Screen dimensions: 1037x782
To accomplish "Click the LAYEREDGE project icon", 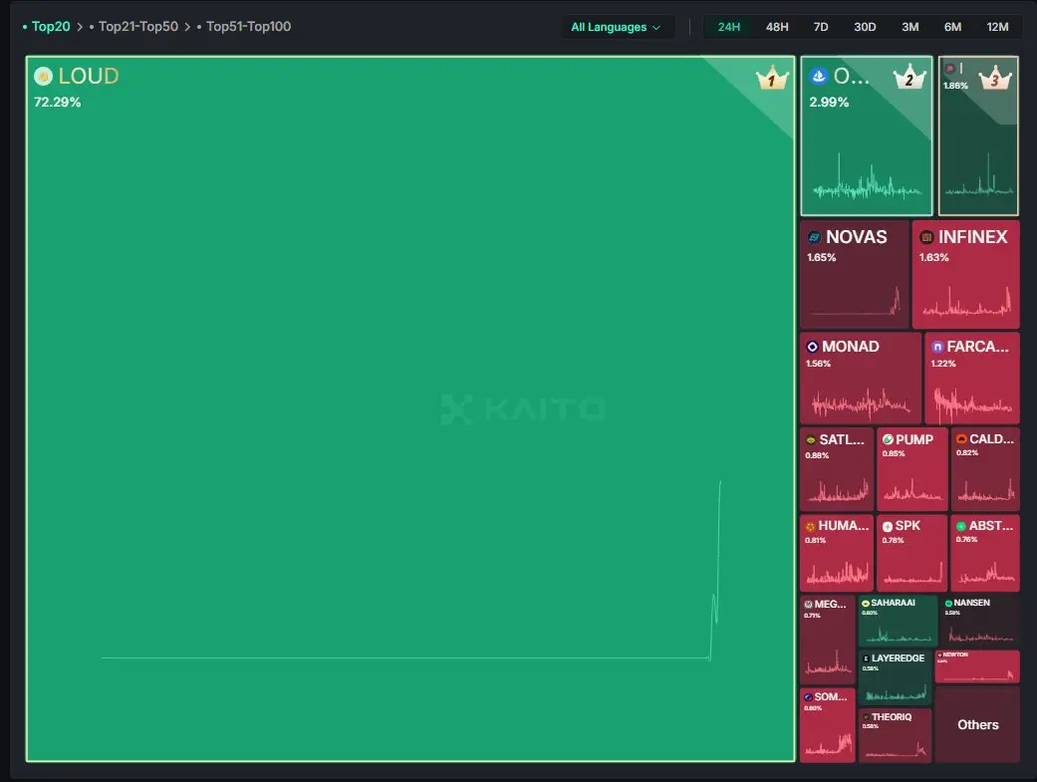I will pyautogui.click(x=866, y=658).
